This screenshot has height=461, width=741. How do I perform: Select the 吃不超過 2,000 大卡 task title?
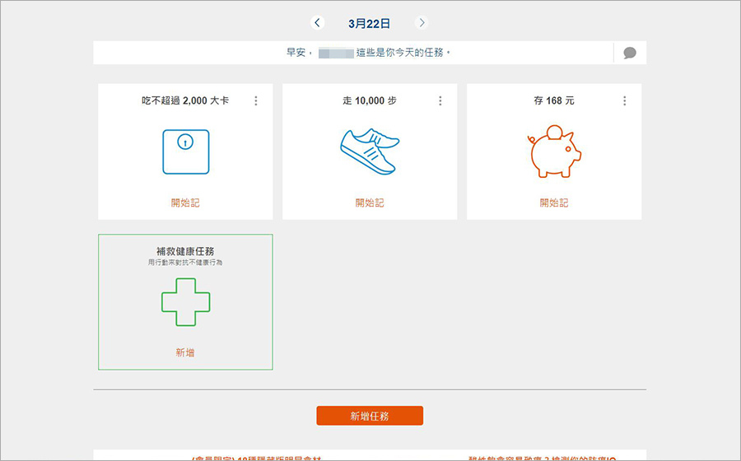185,100
